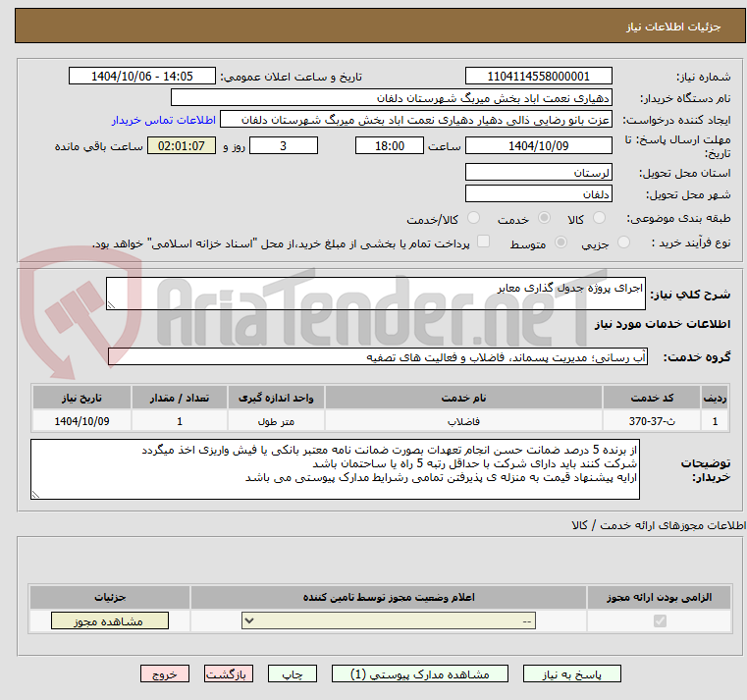
Task: Click the remaining time 02:01:07 field
Action: tap(181, 146)
